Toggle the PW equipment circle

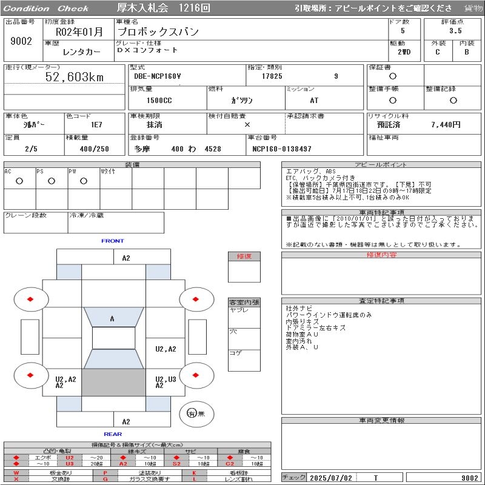tap(84, 181)
